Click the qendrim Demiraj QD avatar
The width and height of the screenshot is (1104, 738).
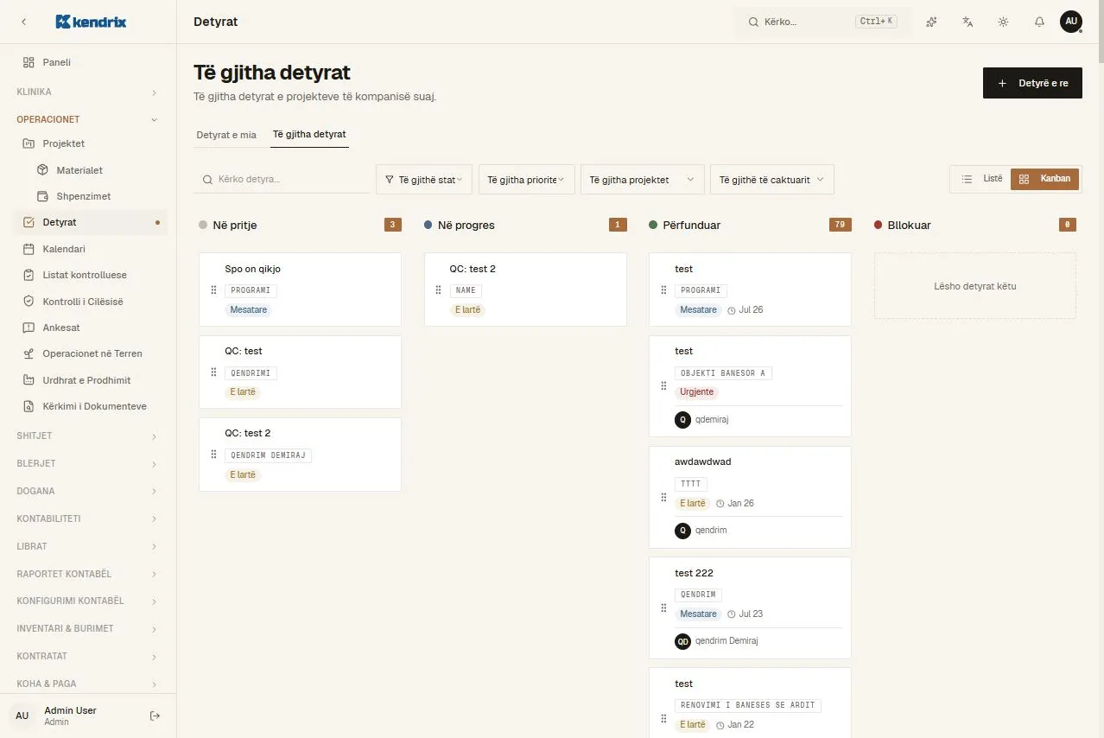point(682,641)
